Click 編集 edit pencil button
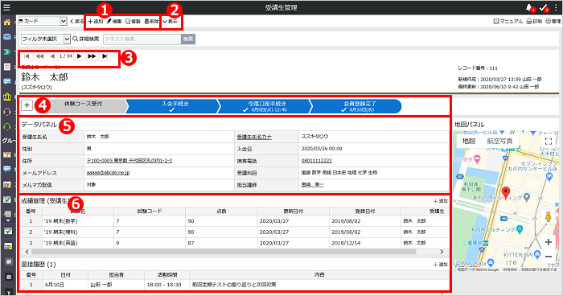Image resolution: width=563 pixels, height=296 pixels. click(114, 22)
